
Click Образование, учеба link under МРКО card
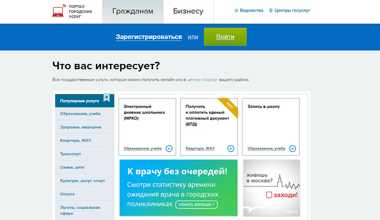click(x=142, y=148)
